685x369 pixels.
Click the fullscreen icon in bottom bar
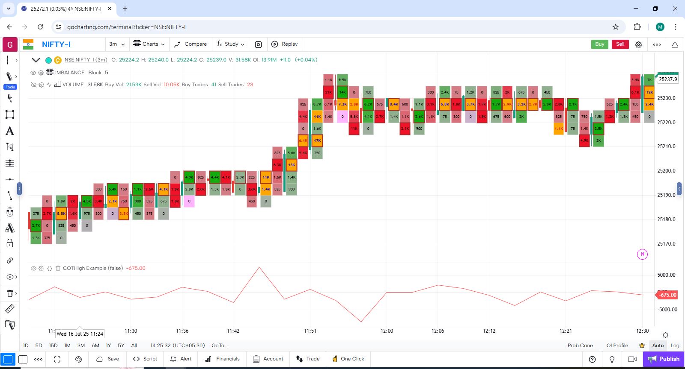57,359
